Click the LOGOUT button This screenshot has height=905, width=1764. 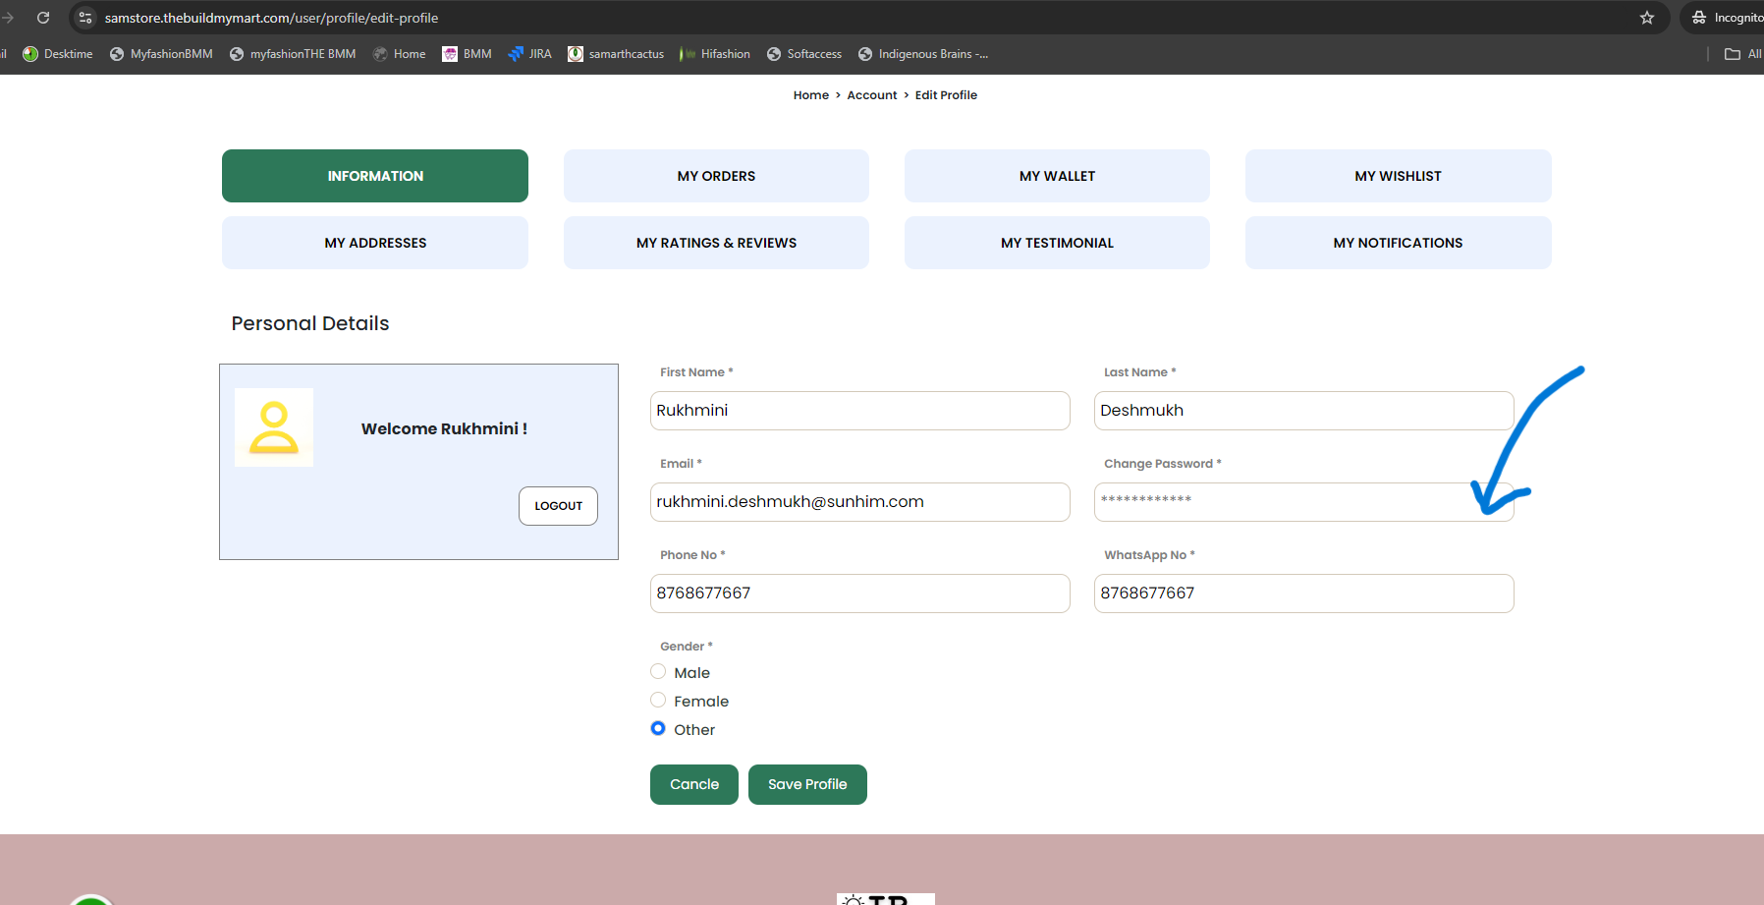coord(558,506)
